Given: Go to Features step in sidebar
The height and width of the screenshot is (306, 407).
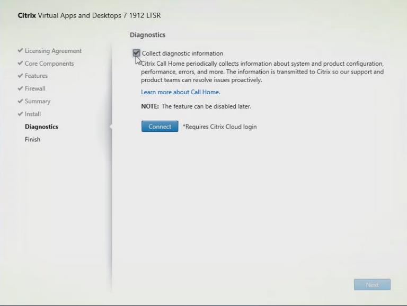Looking at the screenshot, I should [x=36, y=76].
